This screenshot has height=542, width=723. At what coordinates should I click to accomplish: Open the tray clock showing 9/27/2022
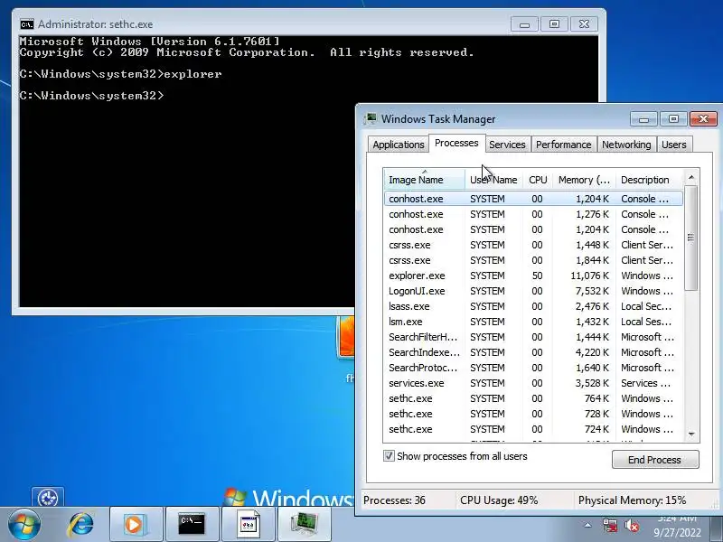pos(676,526)
